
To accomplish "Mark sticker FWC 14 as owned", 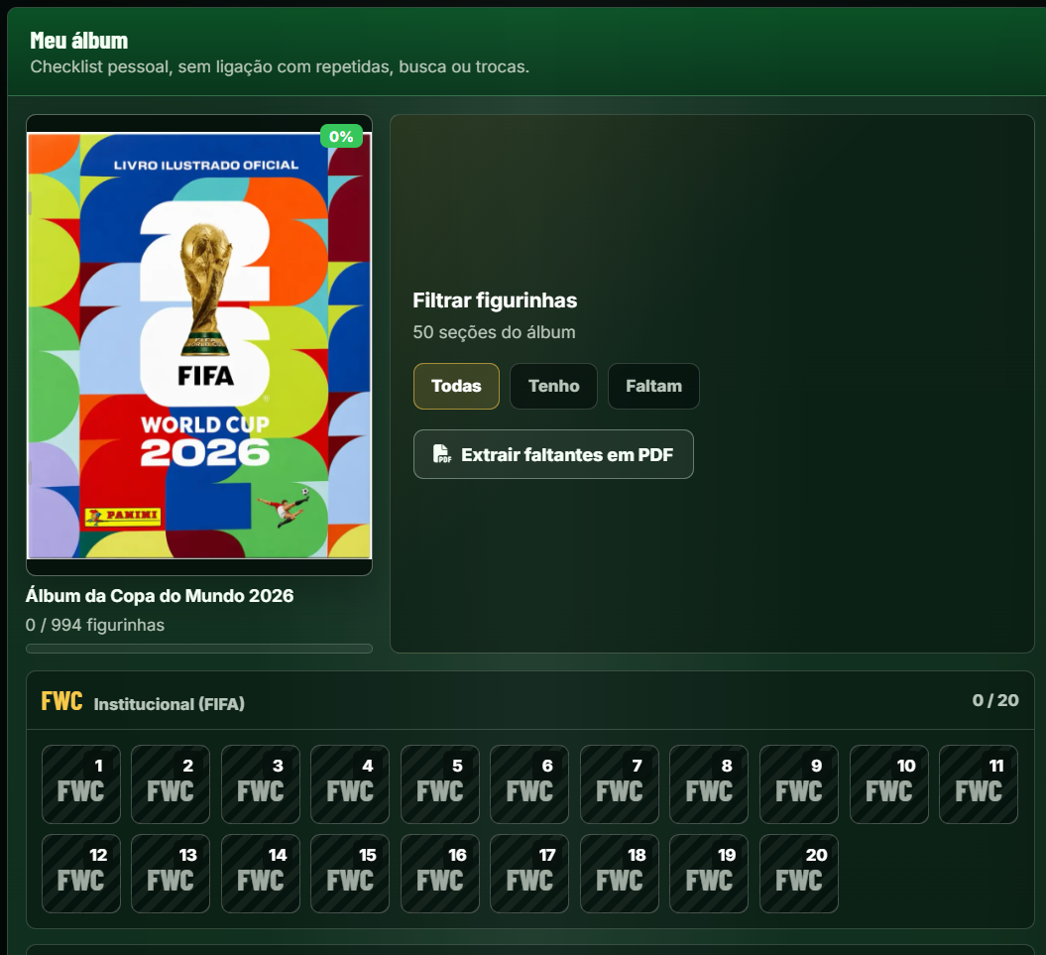I will point(261,874).
